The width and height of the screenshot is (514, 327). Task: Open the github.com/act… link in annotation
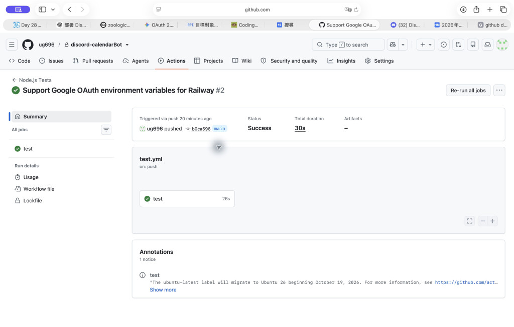466,282
